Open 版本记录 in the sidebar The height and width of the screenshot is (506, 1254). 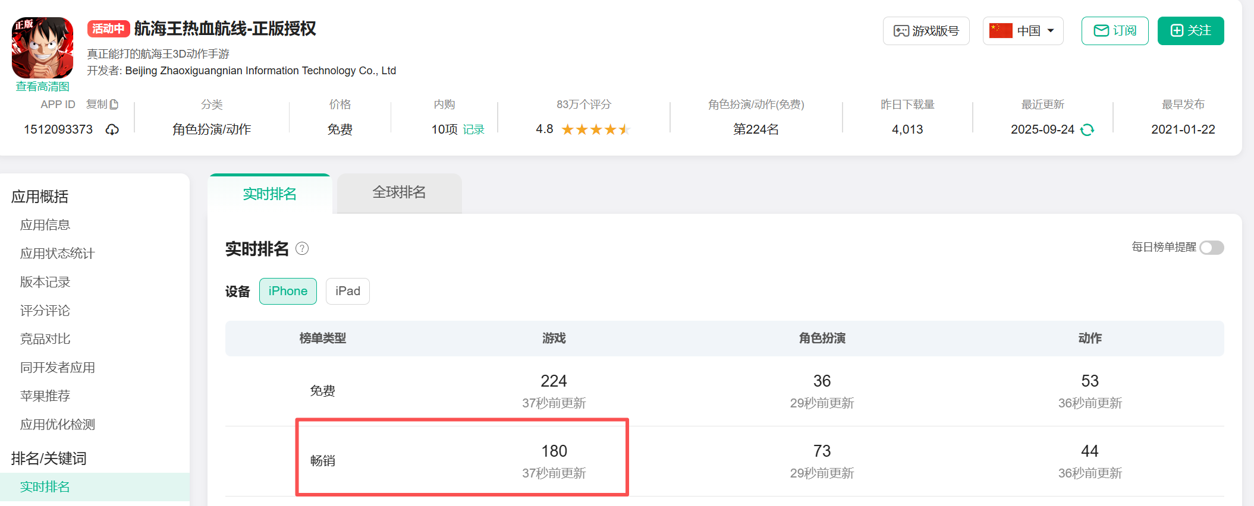[45, 282]
